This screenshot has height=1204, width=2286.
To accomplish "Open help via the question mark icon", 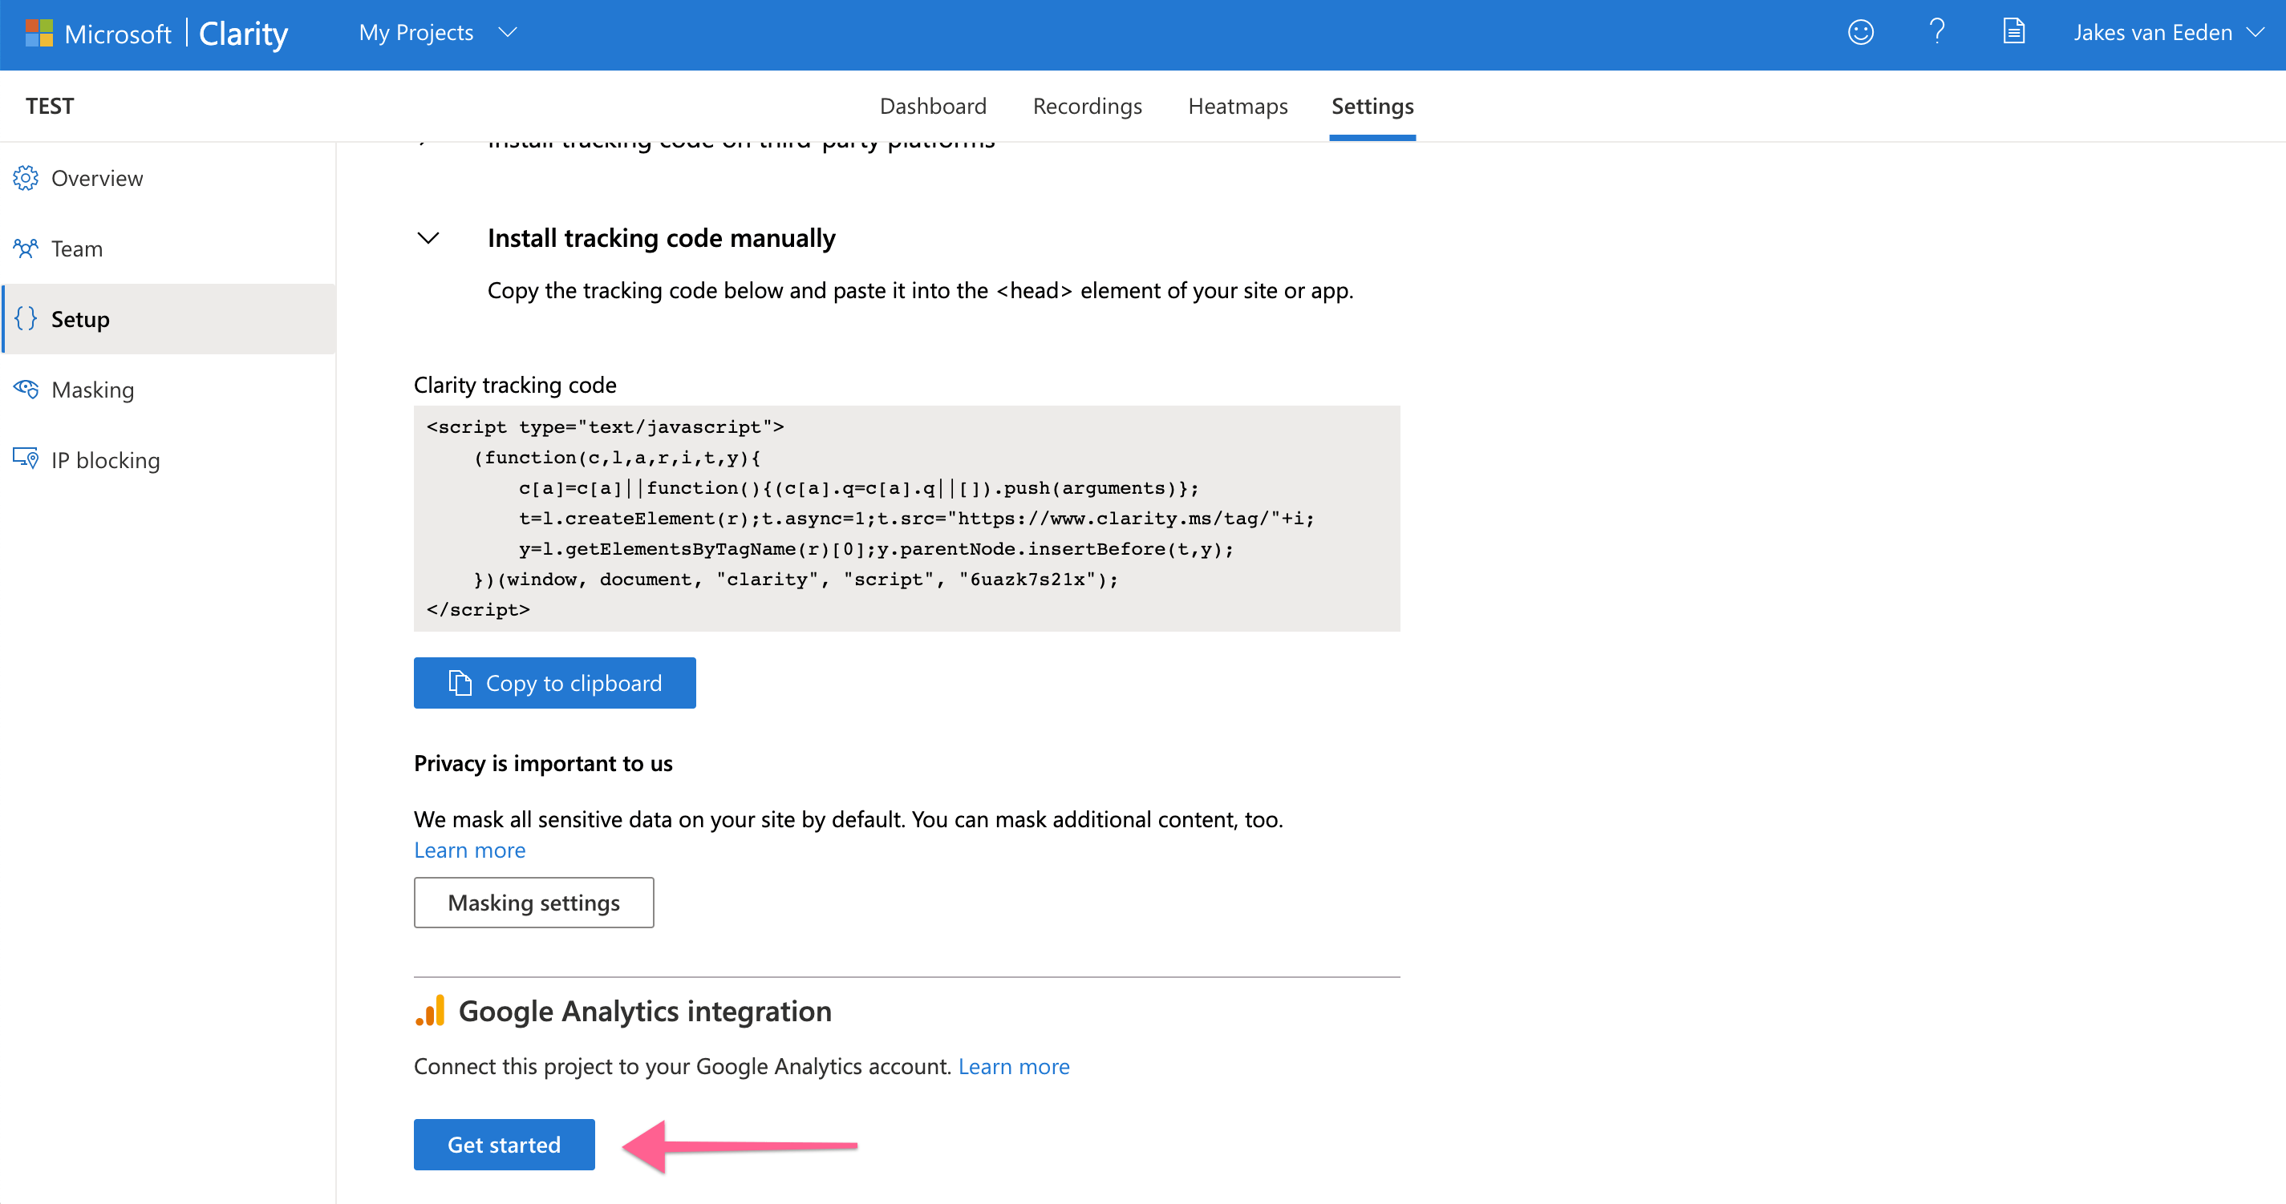I will pyautogui.click(x=1937, y=32).
